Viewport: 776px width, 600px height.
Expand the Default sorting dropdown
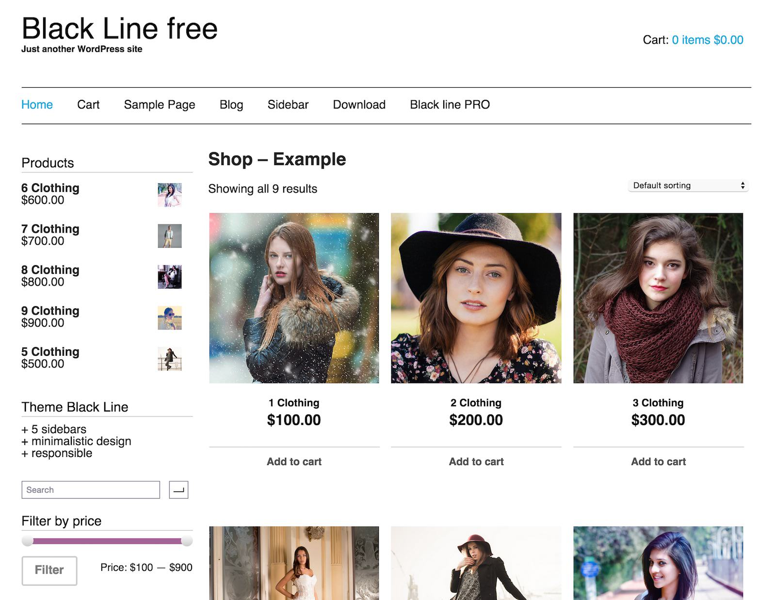(x=688, y=186)
